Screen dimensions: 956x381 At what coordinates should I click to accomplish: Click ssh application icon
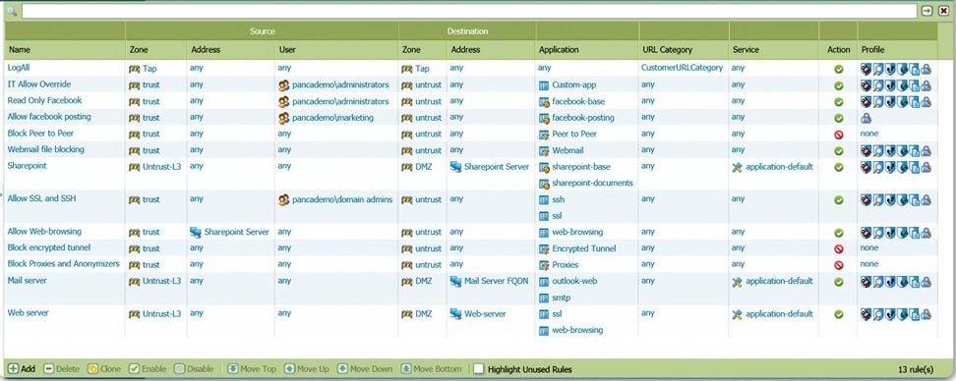click(x=545, y=199)
